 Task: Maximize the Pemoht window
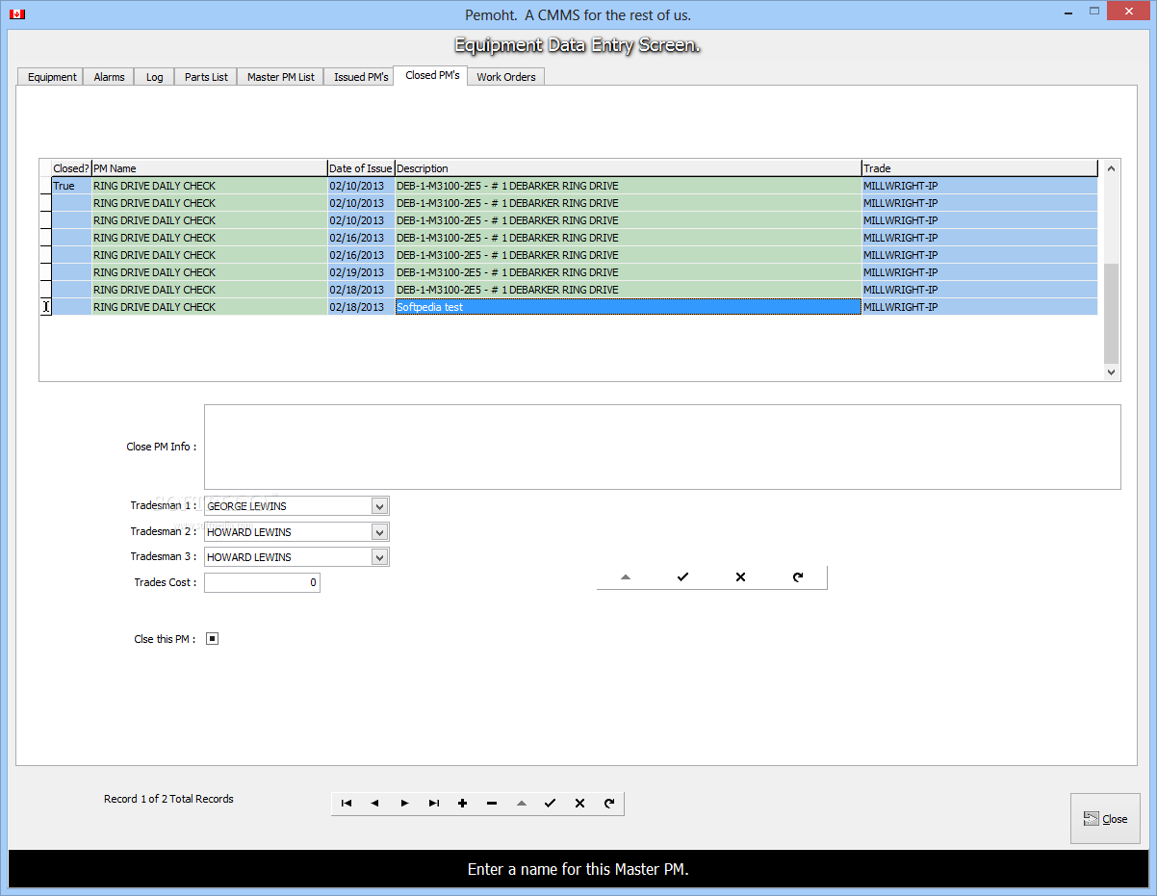tap(1094, 12)
